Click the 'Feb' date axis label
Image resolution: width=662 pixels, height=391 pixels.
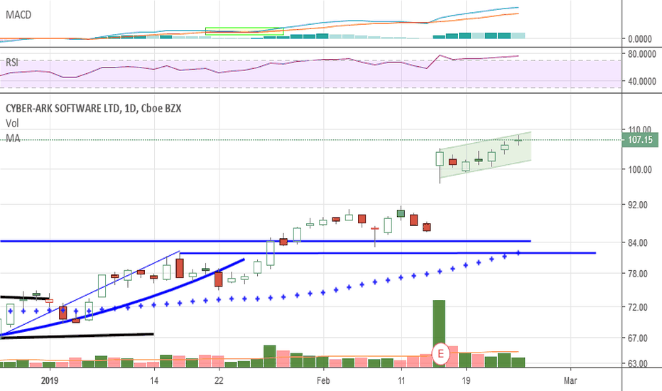pyautogui.click(x=323, y=380)
